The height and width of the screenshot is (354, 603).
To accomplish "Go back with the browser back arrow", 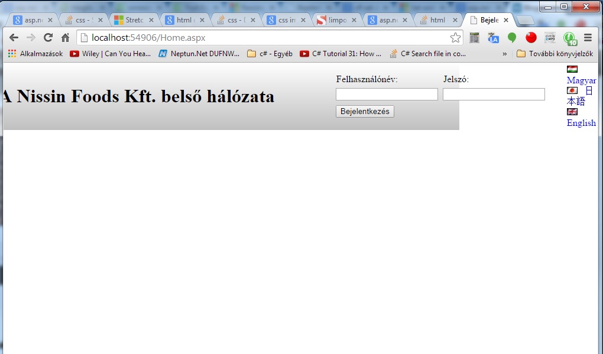I will pyautogui.click(x=14, y=38).
